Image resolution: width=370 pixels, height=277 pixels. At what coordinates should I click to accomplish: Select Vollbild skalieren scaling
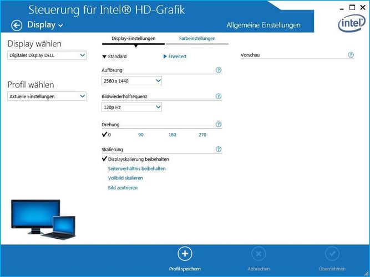(125, 178)
